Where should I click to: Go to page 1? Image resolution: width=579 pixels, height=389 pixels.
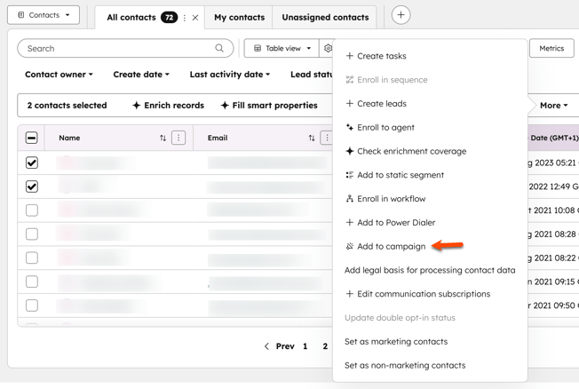(x=305, y=346)
